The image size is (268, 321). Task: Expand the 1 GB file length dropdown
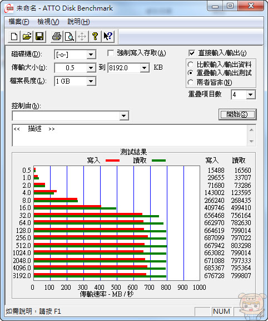(x=91, y=81)
